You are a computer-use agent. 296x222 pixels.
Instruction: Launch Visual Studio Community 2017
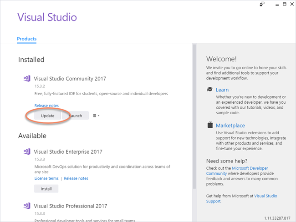[x=76, y=116]
